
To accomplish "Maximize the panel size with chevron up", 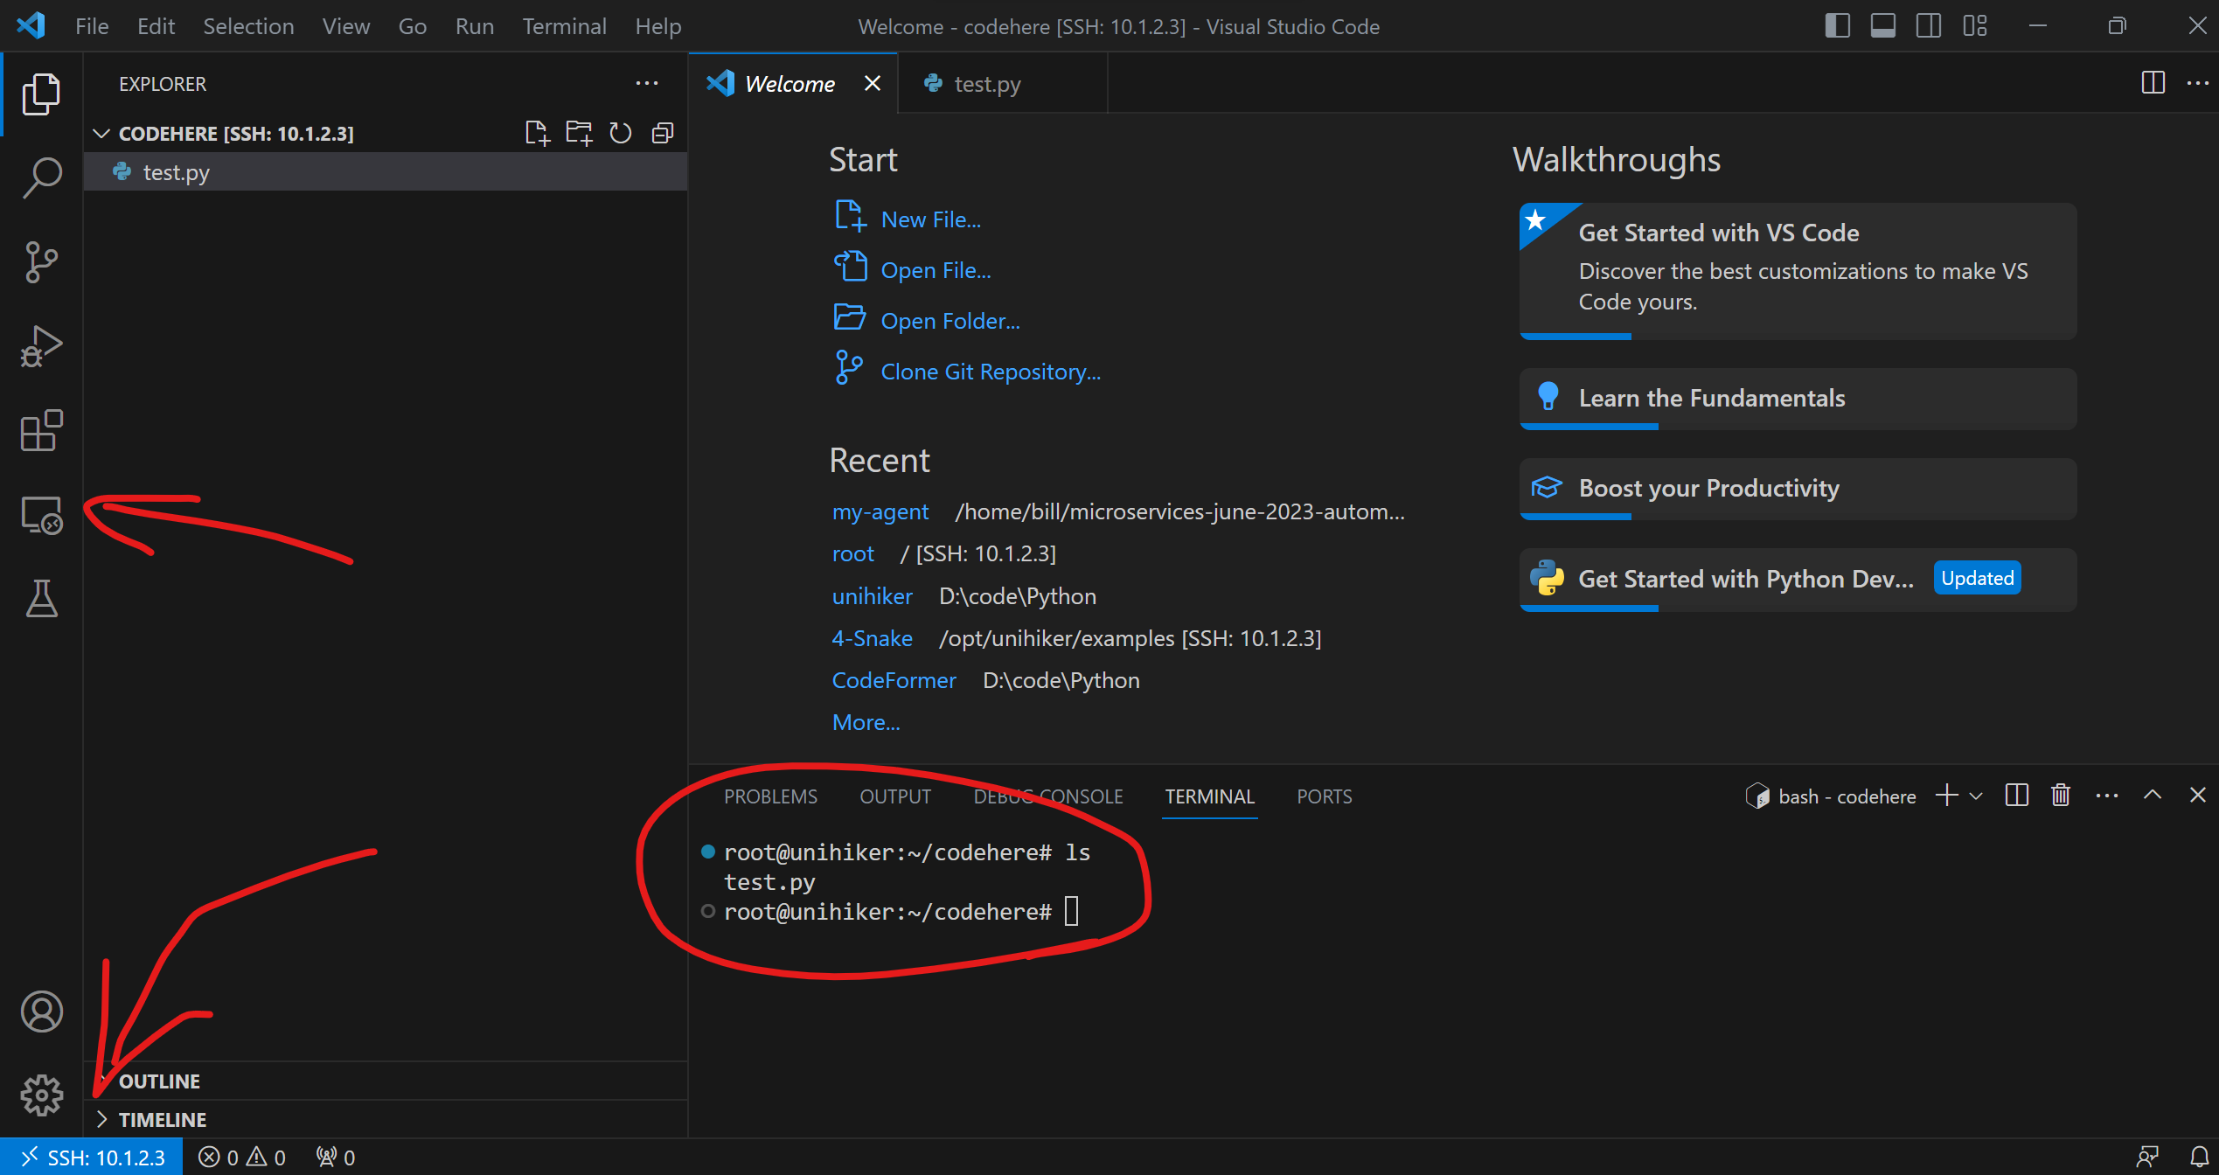I will click(2153, 795).
